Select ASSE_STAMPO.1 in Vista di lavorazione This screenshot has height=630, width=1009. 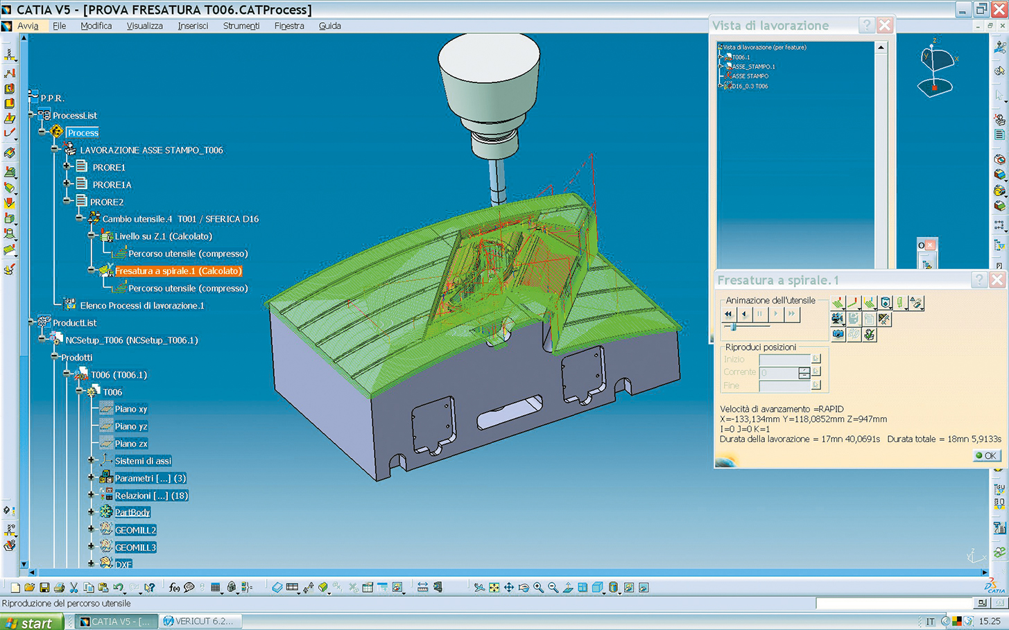tap(753, 67)
